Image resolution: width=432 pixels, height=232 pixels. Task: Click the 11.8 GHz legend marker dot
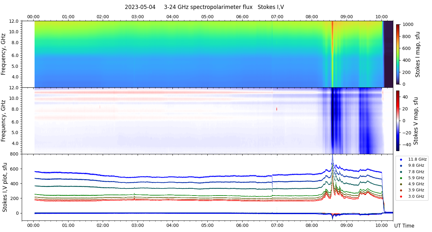coord(401,159)
